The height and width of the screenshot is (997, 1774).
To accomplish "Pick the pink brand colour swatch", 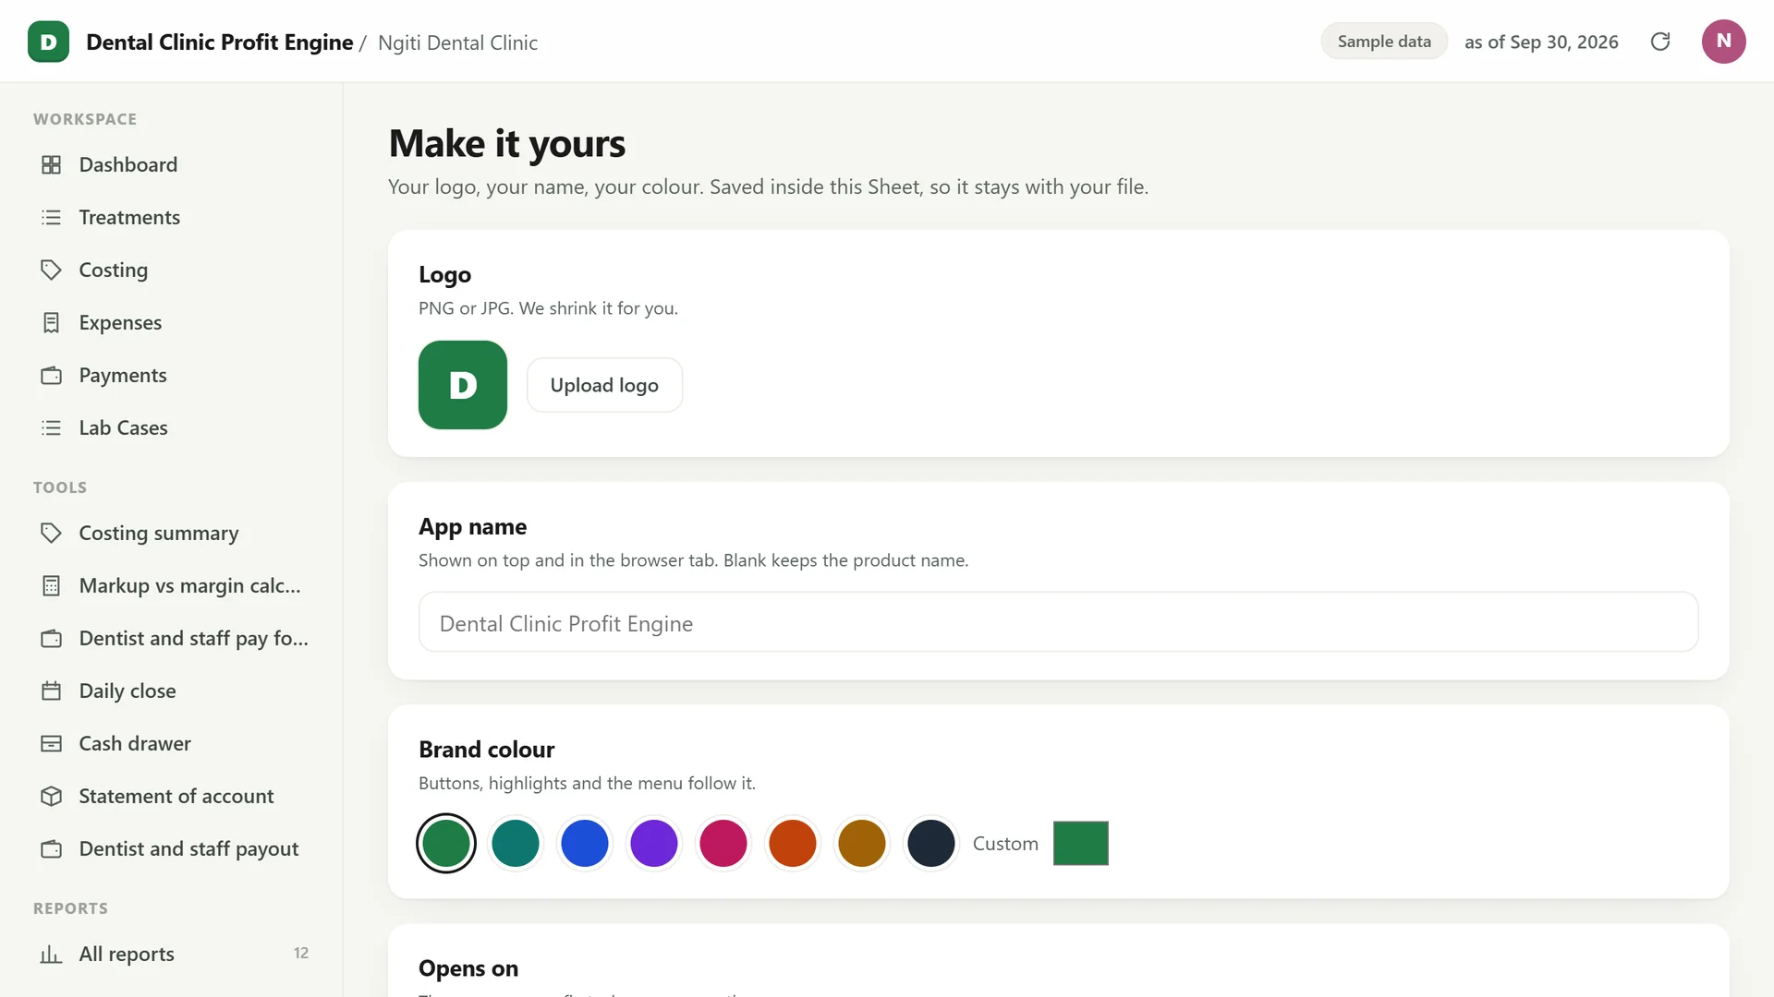I will click(x=723, y=843).
